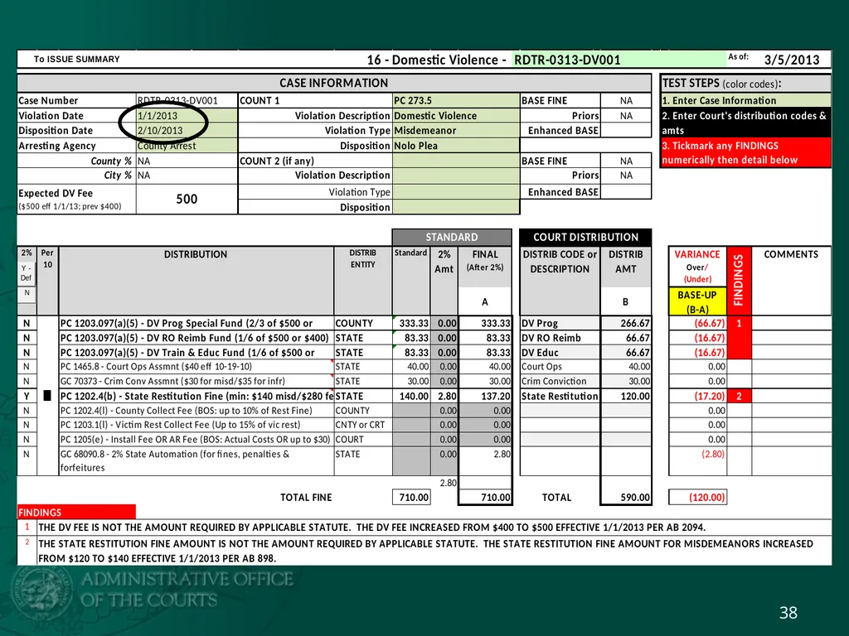The image size is (849, 636).
Task: Click step 1 Enter Case Information
Action: point(745,100)
